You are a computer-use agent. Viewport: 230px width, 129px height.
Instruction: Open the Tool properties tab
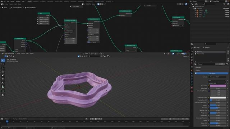(192, 48)
